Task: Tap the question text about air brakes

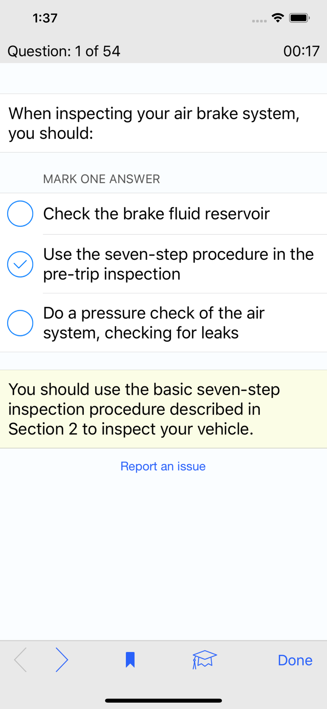Action: pyautogui.click(x=154, y=123)
